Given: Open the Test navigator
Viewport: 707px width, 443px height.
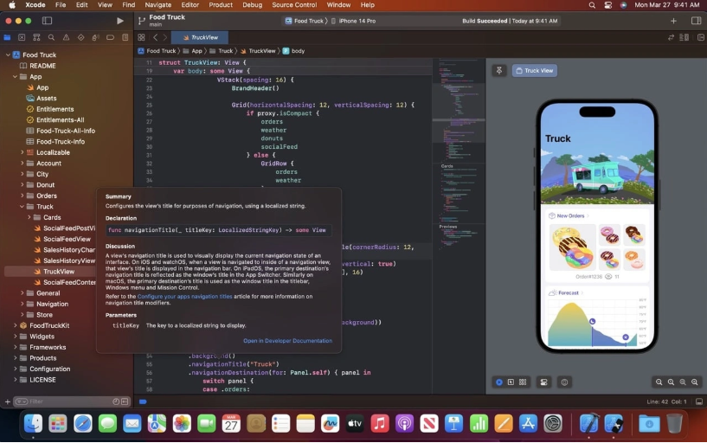Looking at the screenshot, I should tap(80, 37).
